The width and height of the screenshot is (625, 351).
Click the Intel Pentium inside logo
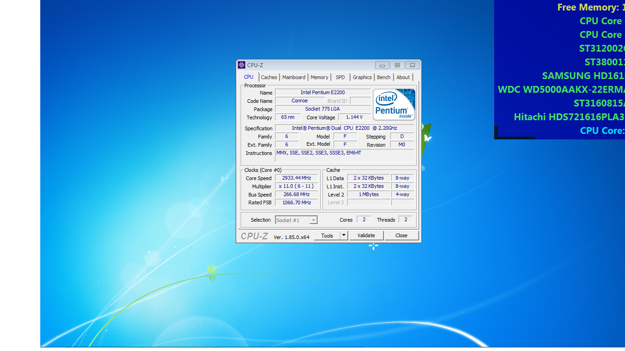pos(394,105)
